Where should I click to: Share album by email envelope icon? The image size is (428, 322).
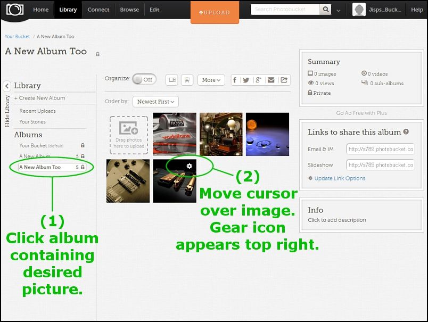(271, 80)
